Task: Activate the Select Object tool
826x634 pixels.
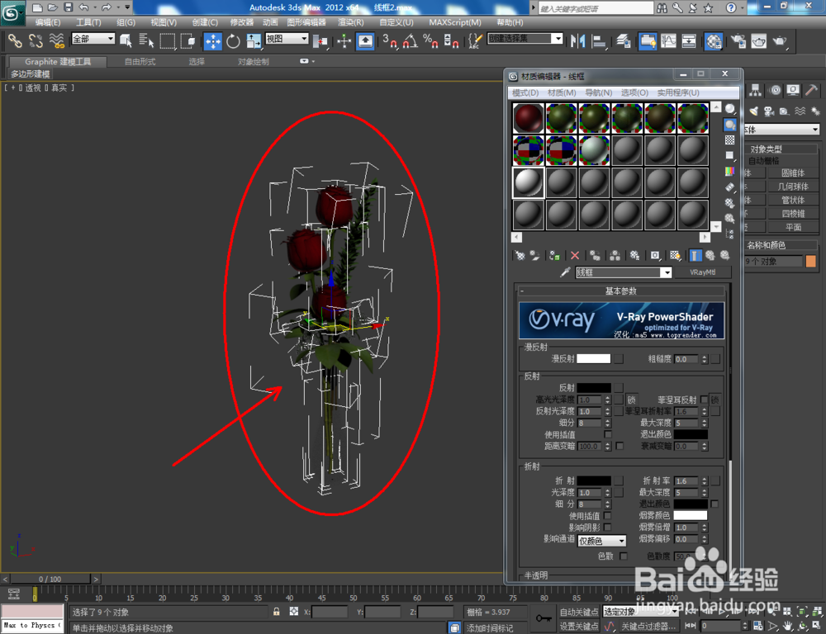Action: click(126, 40)
